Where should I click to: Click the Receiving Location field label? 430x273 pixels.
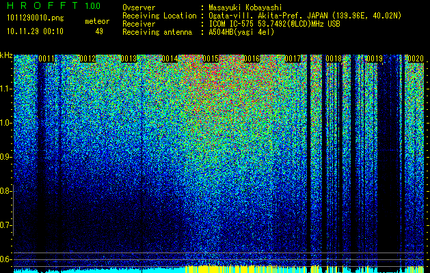pos(159,16)
